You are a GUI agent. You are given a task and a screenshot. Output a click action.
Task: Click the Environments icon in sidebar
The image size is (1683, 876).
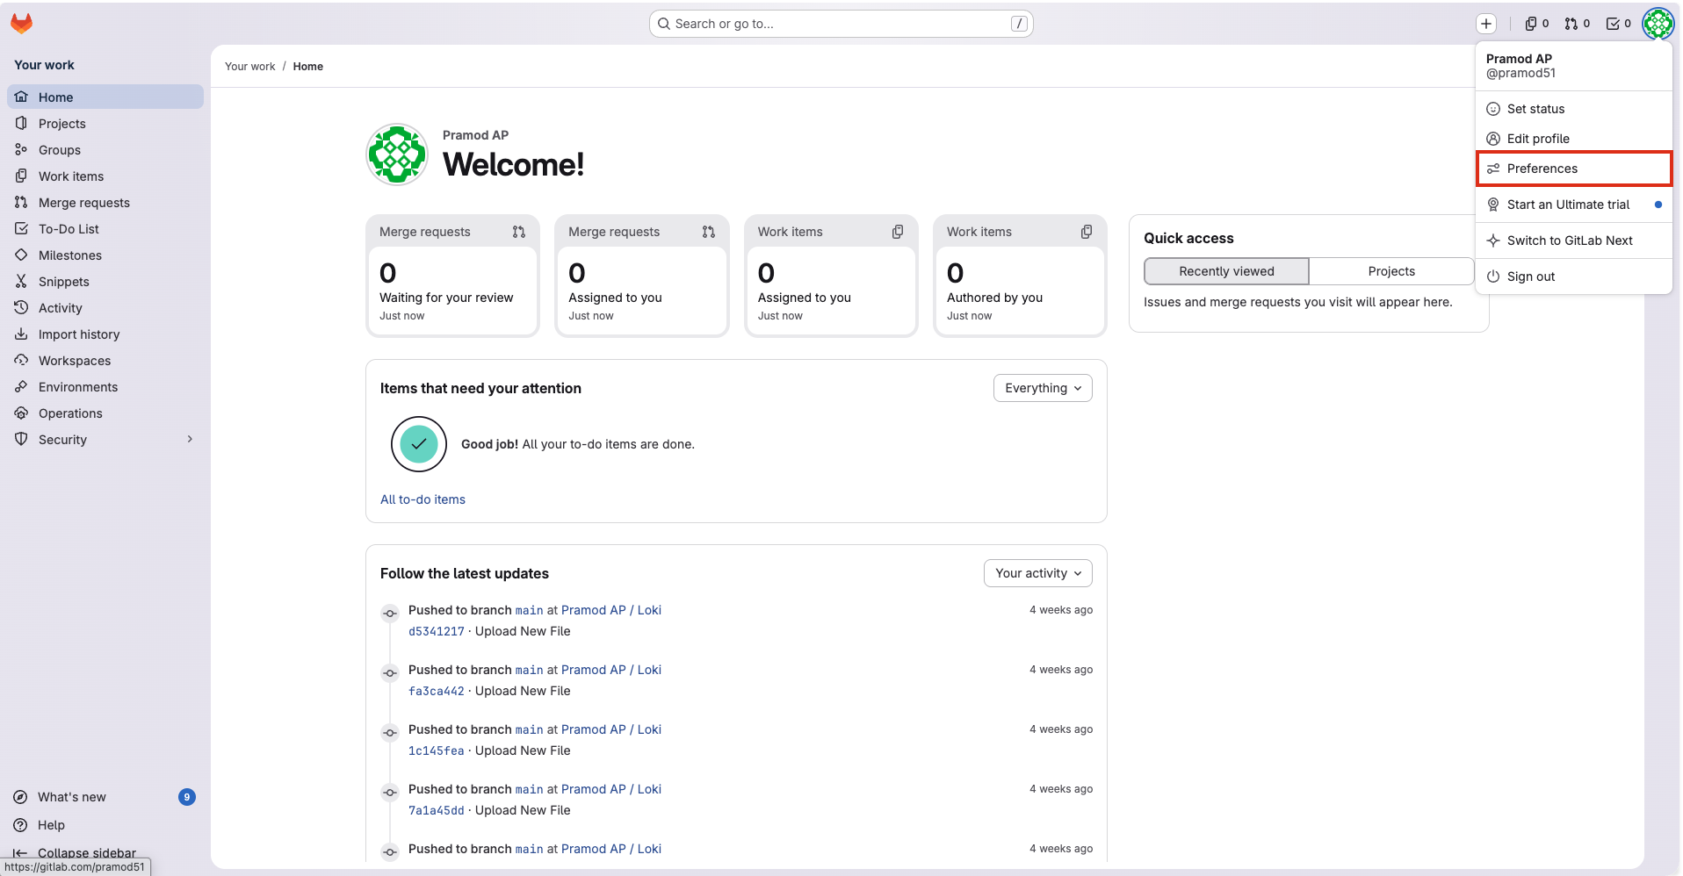pos(21,386)
